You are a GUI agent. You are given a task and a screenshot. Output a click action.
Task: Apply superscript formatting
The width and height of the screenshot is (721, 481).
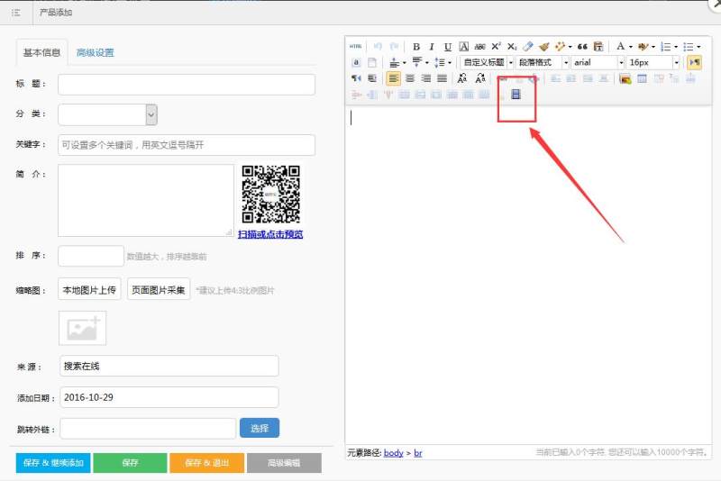coord(496,47)
